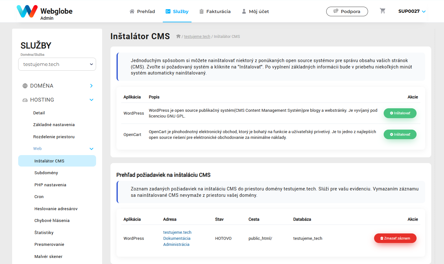Click the testujeme_tech database cell
Image resolution: width=444 pixels, height=264 pixels.
[x=308, y=238]
